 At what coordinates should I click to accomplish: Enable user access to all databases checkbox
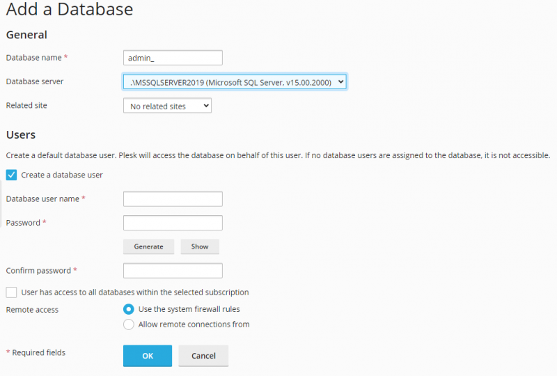tap(11, 292)
